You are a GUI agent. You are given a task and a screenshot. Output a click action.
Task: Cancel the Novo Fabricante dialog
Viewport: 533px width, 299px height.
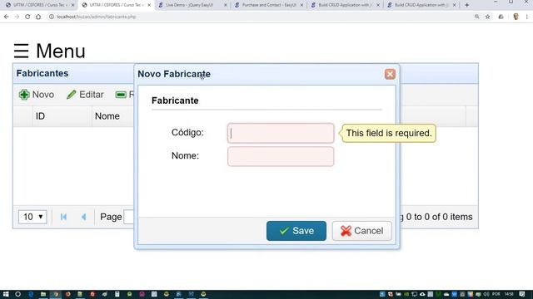pyautogui.click(x=361, y=231)
